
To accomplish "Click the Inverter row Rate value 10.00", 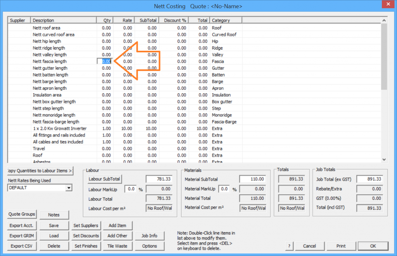I will click(127, 129).
